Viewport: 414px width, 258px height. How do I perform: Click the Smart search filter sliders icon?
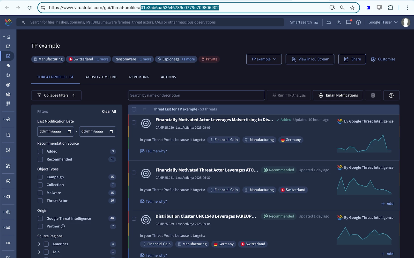click(316, 22)
